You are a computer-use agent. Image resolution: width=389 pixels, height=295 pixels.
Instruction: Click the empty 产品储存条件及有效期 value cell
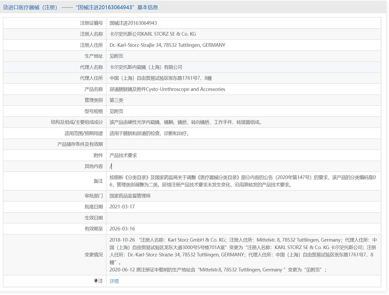coord(243,145)
